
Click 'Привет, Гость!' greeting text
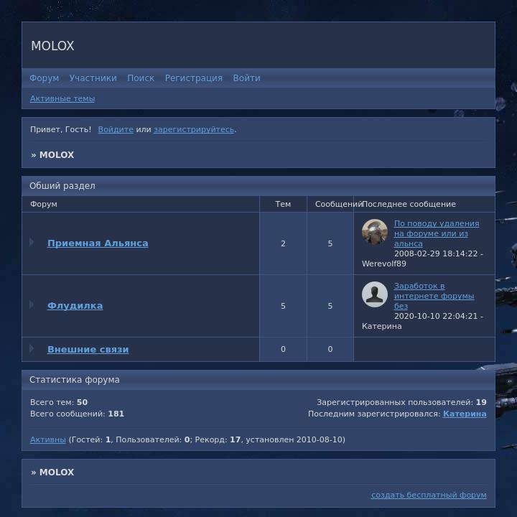pyautogui.click(x=60, y=129)
